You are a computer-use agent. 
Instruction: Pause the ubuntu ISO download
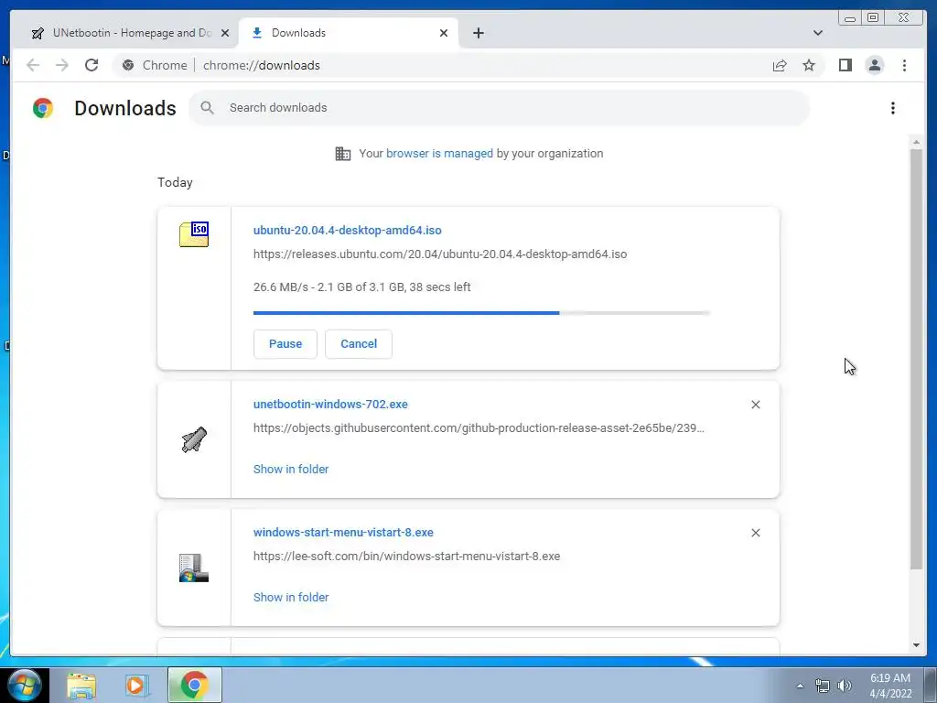pyautogui.click(x=285, y=344)
